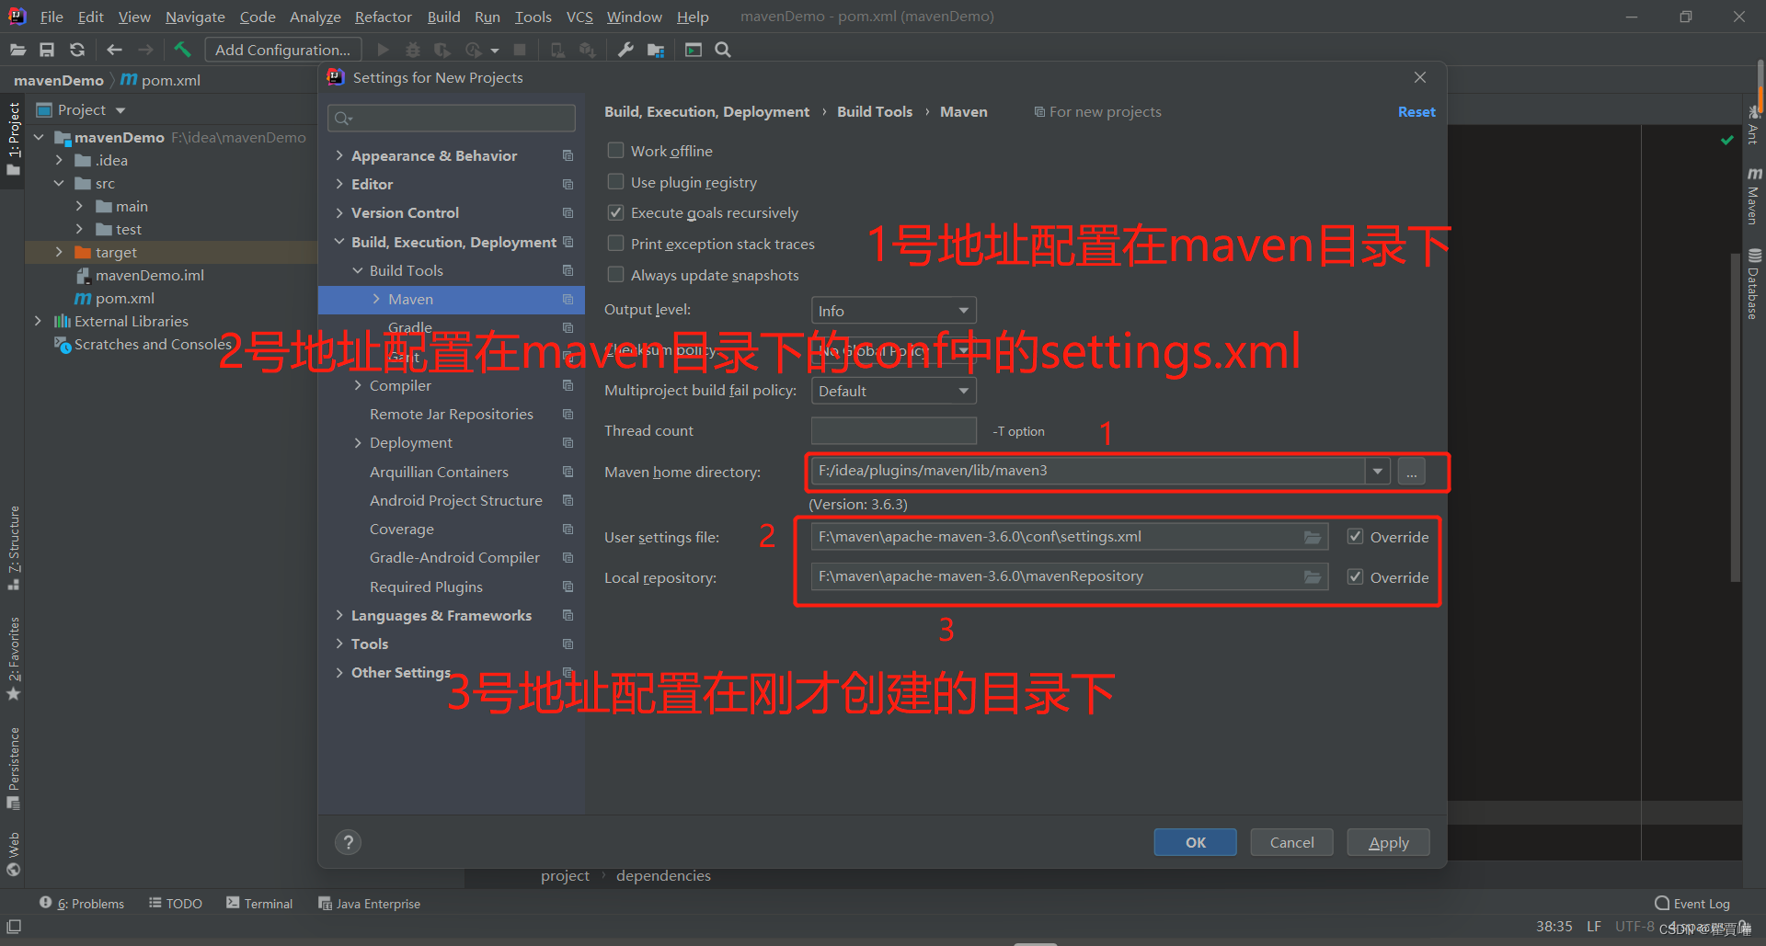Collapse Build, Execution, Deployment section
1766x946 pixels.
point(339,242)
